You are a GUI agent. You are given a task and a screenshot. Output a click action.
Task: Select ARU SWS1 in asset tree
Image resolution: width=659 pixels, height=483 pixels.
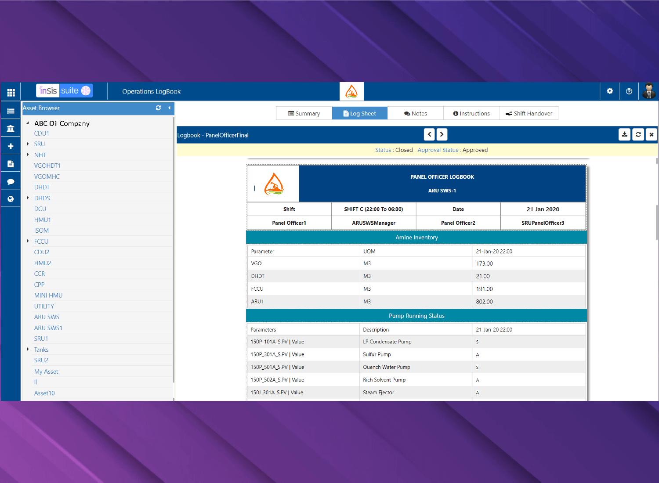click(48, 328)
